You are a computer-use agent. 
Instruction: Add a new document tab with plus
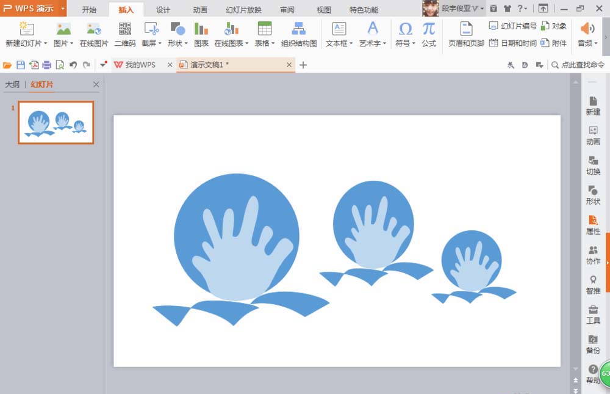[x=303, y=65]
